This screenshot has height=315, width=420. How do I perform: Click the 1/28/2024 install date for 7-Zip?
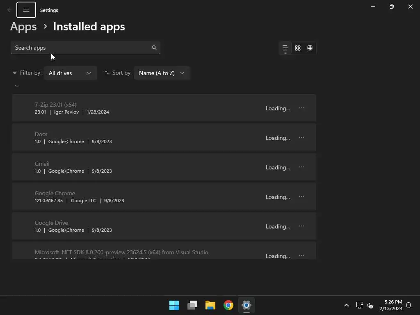[98, 112]
